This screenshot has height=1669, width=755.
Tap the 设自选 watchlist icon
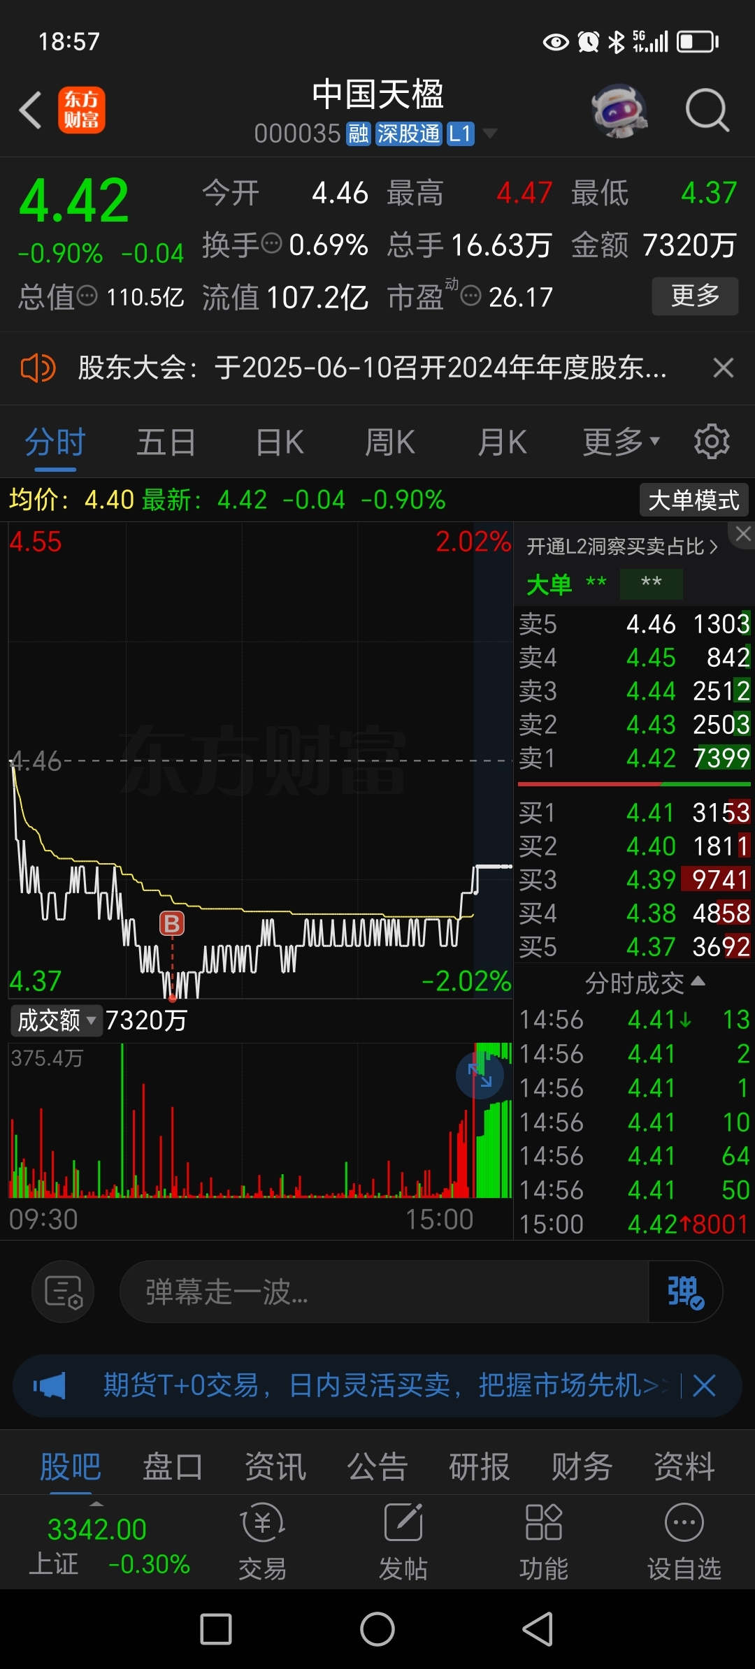point(684,1542)
